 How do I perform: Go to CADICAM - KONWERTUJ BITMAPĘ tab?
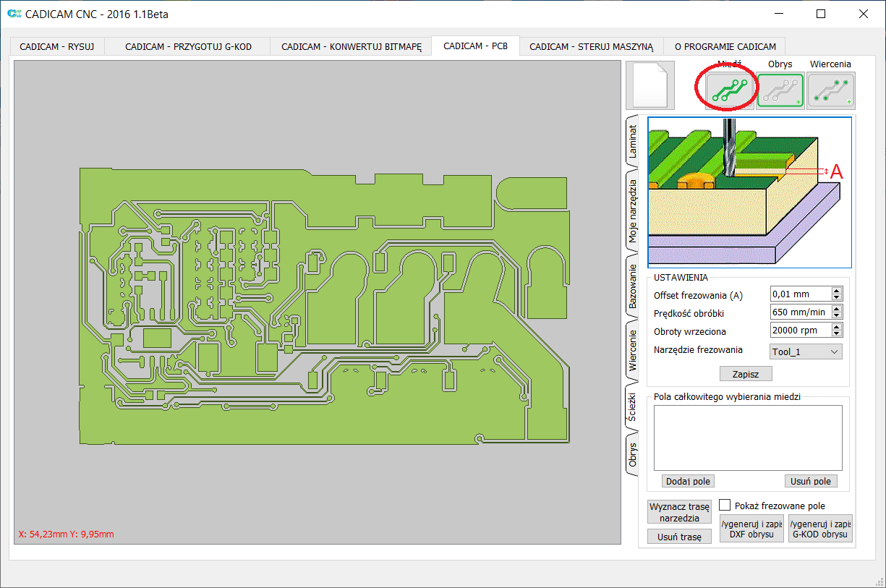tap(352, 47)
